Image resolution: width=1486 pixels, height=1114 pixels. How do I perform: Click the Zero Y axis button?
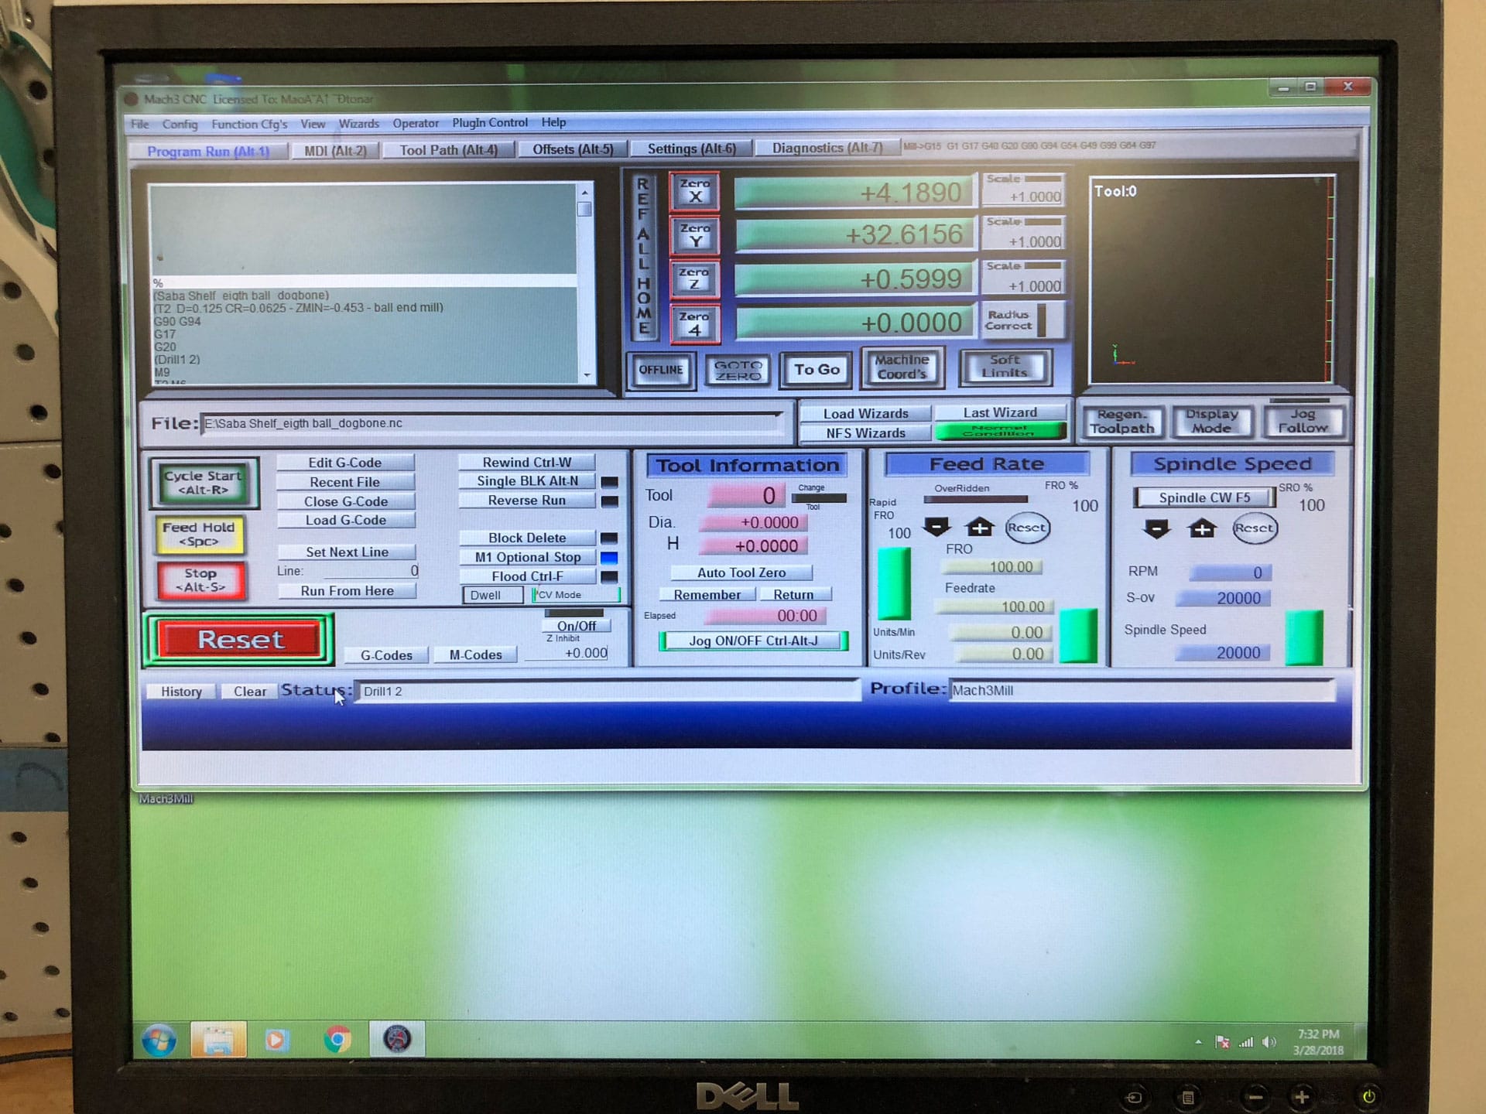tap(694, 235)
